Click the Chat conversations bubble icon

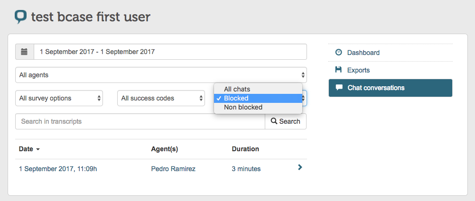[339, 88]
